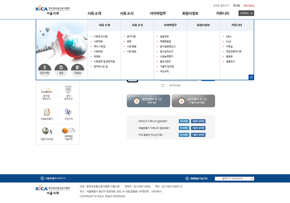The height and width of the screenshot is (203, 290).
Task: Expand the 홈페이지 선택하세요 dropdown
Action: click(x=234, y=179)
